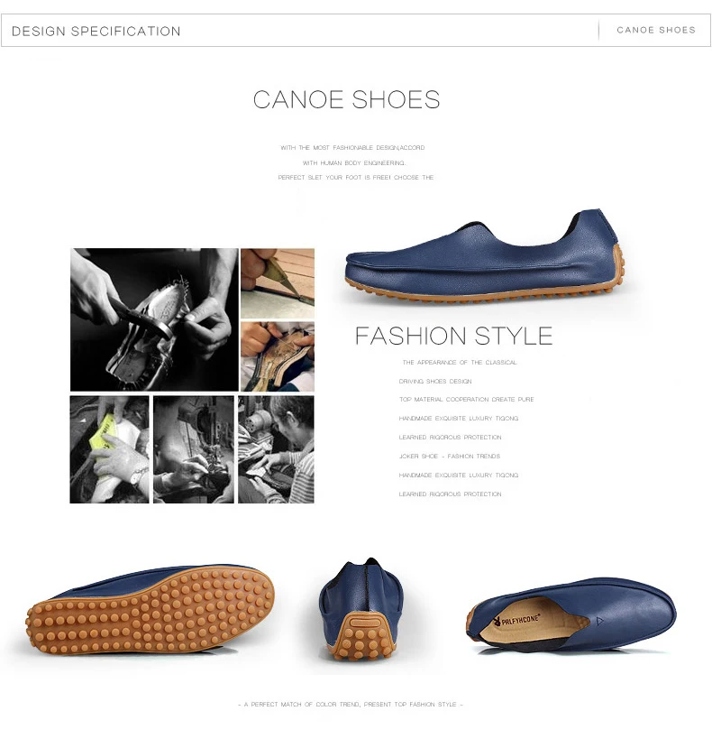Open the sewing machine craftsman photo
This screenshot has width=712, height=748.
(x=194, y=449)
